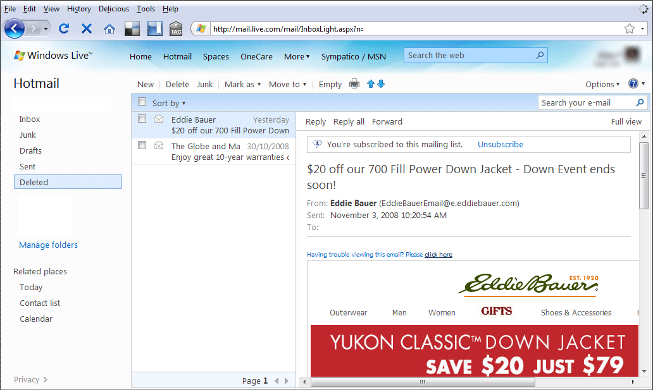Empty the Deleted folder
653x390 pixels.
(x=330, y=85)
